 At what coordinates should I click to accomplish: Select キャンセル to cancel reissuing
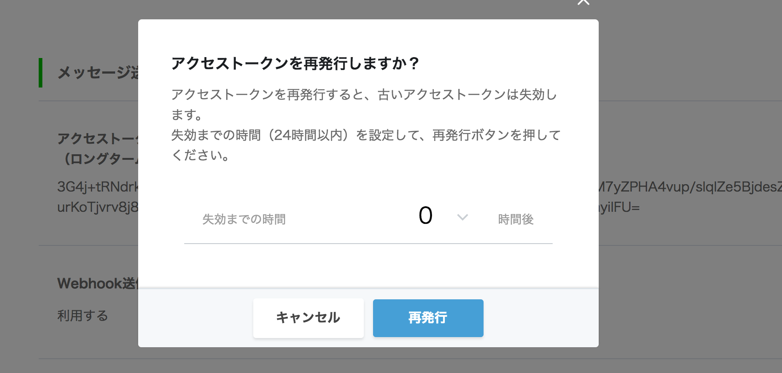coord(308,318)
